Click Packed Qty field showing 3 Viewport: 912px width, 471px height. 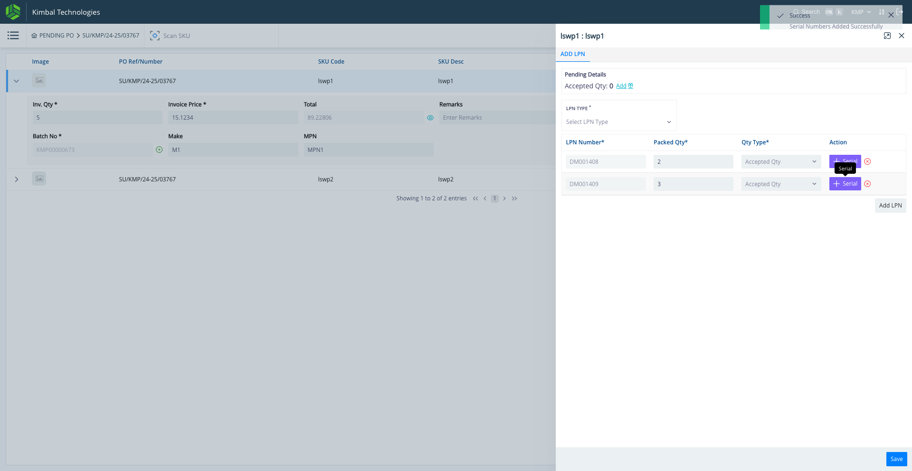pos(693,184)
